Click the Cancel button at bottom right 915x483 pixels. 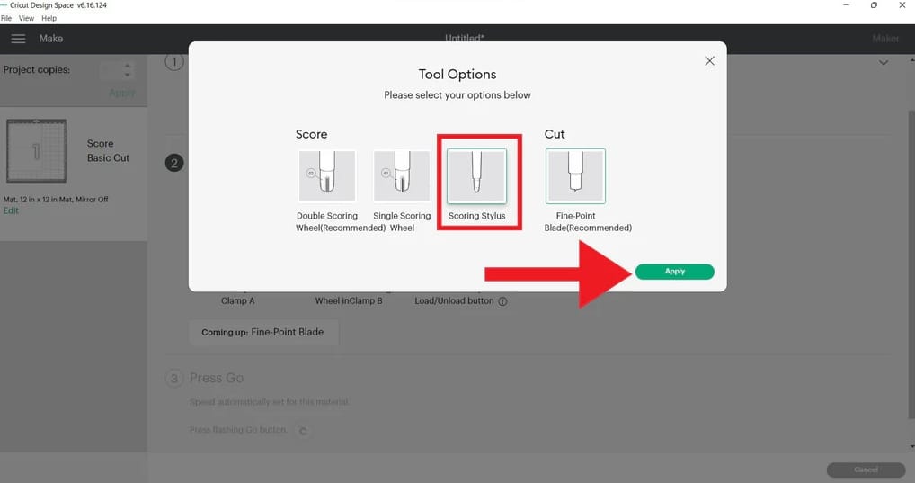coord(866,470)
